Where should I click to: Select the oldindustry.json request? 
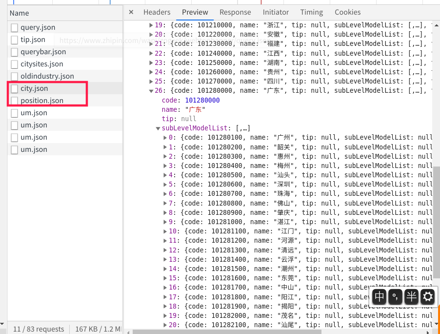click(x=47, y=76)
